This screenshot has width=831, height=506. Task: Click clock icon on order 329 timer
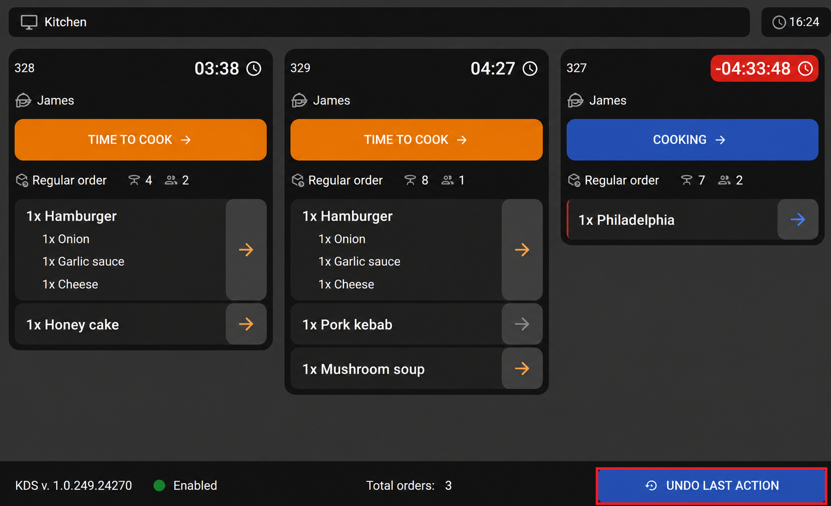pos(530,69)
